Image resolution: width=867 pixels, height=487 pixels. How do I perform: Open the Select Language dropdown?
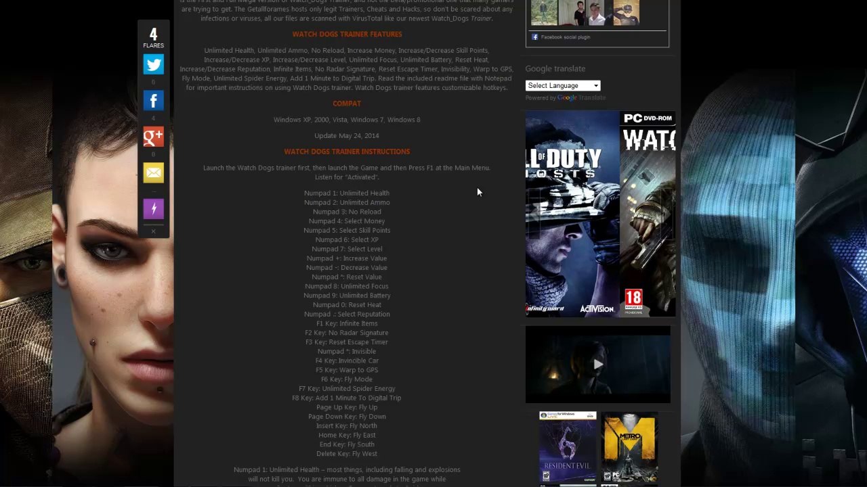[563, 86]
